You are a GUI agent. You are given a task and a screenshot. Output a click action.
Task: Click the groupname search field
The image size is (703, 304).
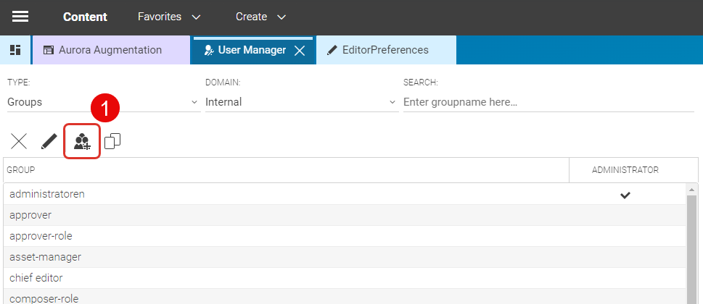coord(548,102)
